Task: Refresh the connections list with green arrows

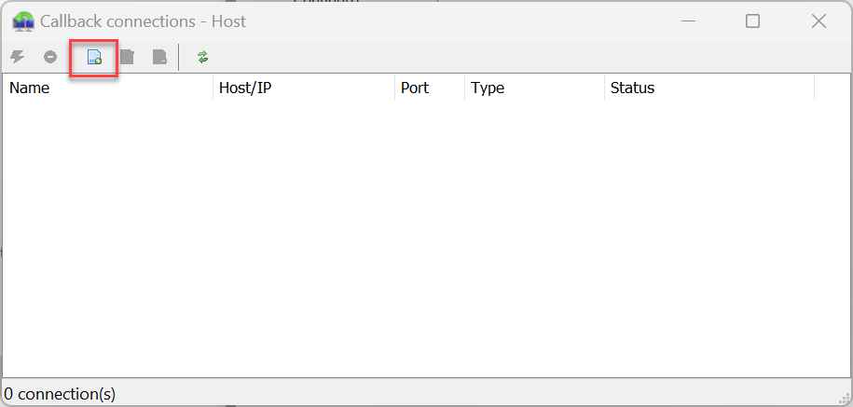Action: point(203,58)
